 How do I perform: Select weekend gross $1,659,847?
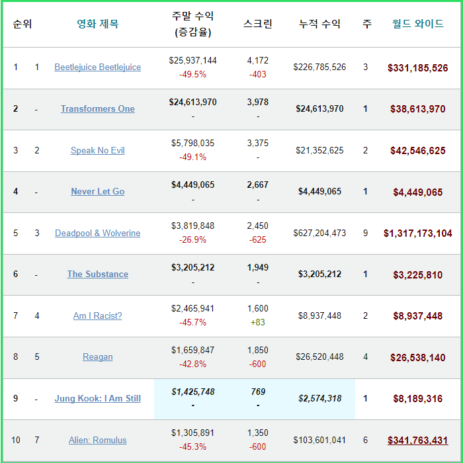point(193,350)
